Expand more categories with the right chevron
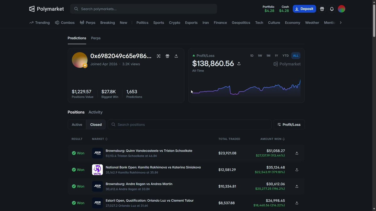 click(341, 23)
